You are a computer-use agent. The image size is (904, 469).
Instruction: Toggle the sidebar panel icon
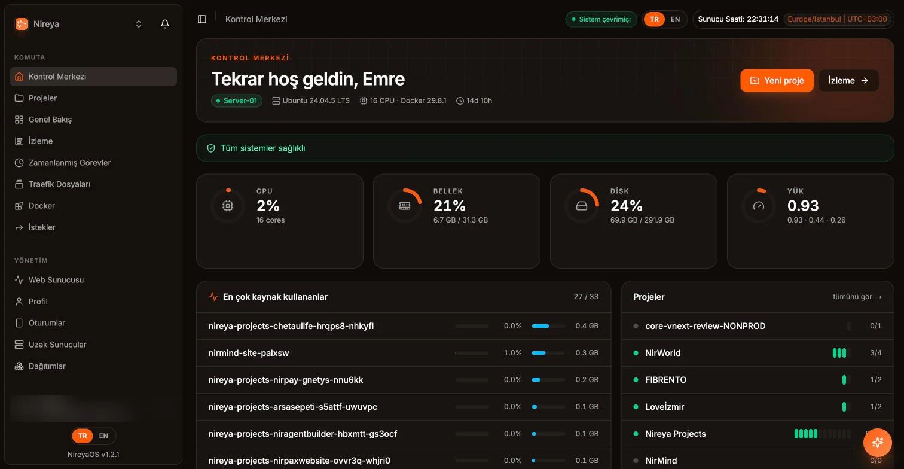[x=202, y=19]
